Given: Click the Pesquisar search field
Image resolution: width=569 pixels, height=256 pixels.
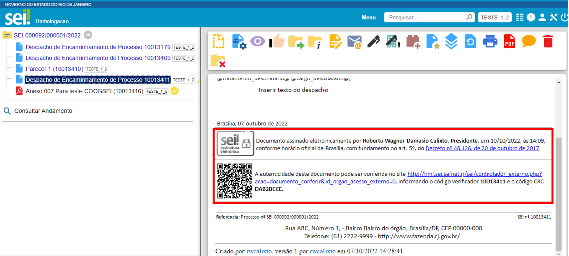Looking at the screenshot, I should click(425, 17).
